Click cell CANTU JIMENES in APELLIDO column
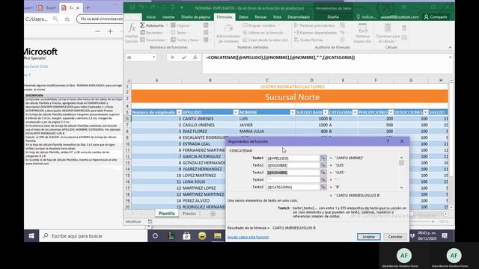 [210, 119]
